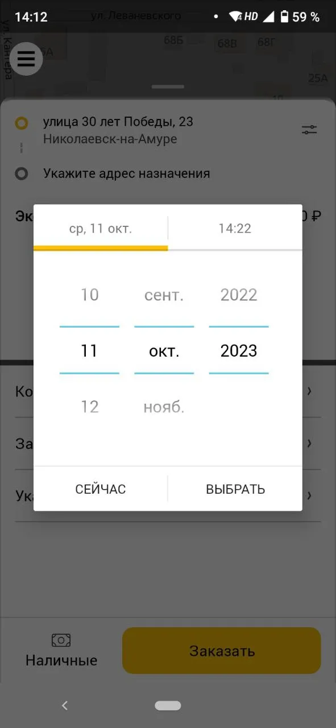Tap the Заказать order button

222,651
